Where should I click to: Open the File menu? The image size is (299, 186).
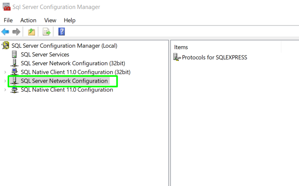[x=8, y=20]
